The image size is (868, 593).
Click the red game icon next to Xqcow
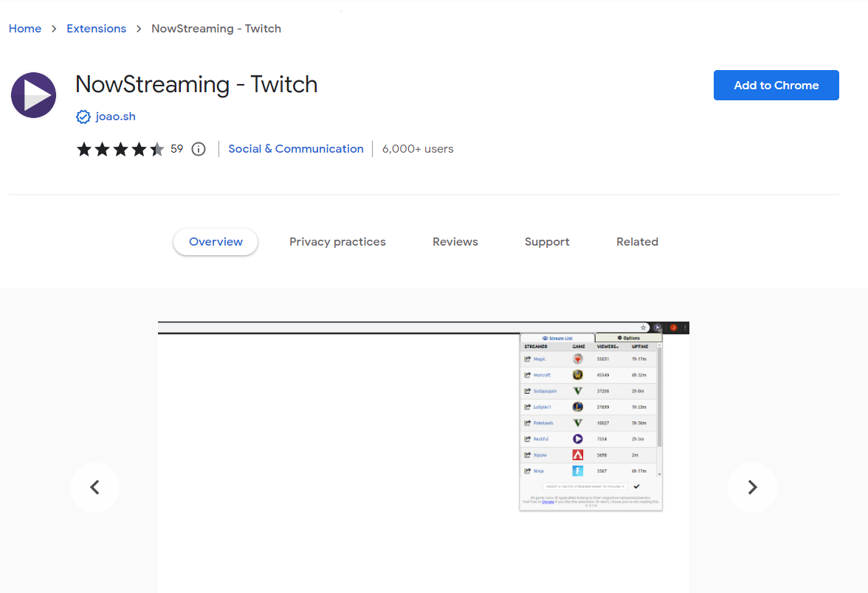[577, 455]
